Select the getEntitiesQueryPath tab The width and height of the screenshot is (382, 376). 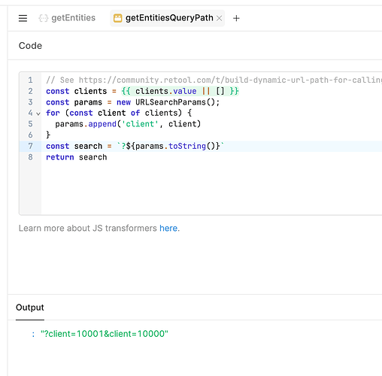167,18
